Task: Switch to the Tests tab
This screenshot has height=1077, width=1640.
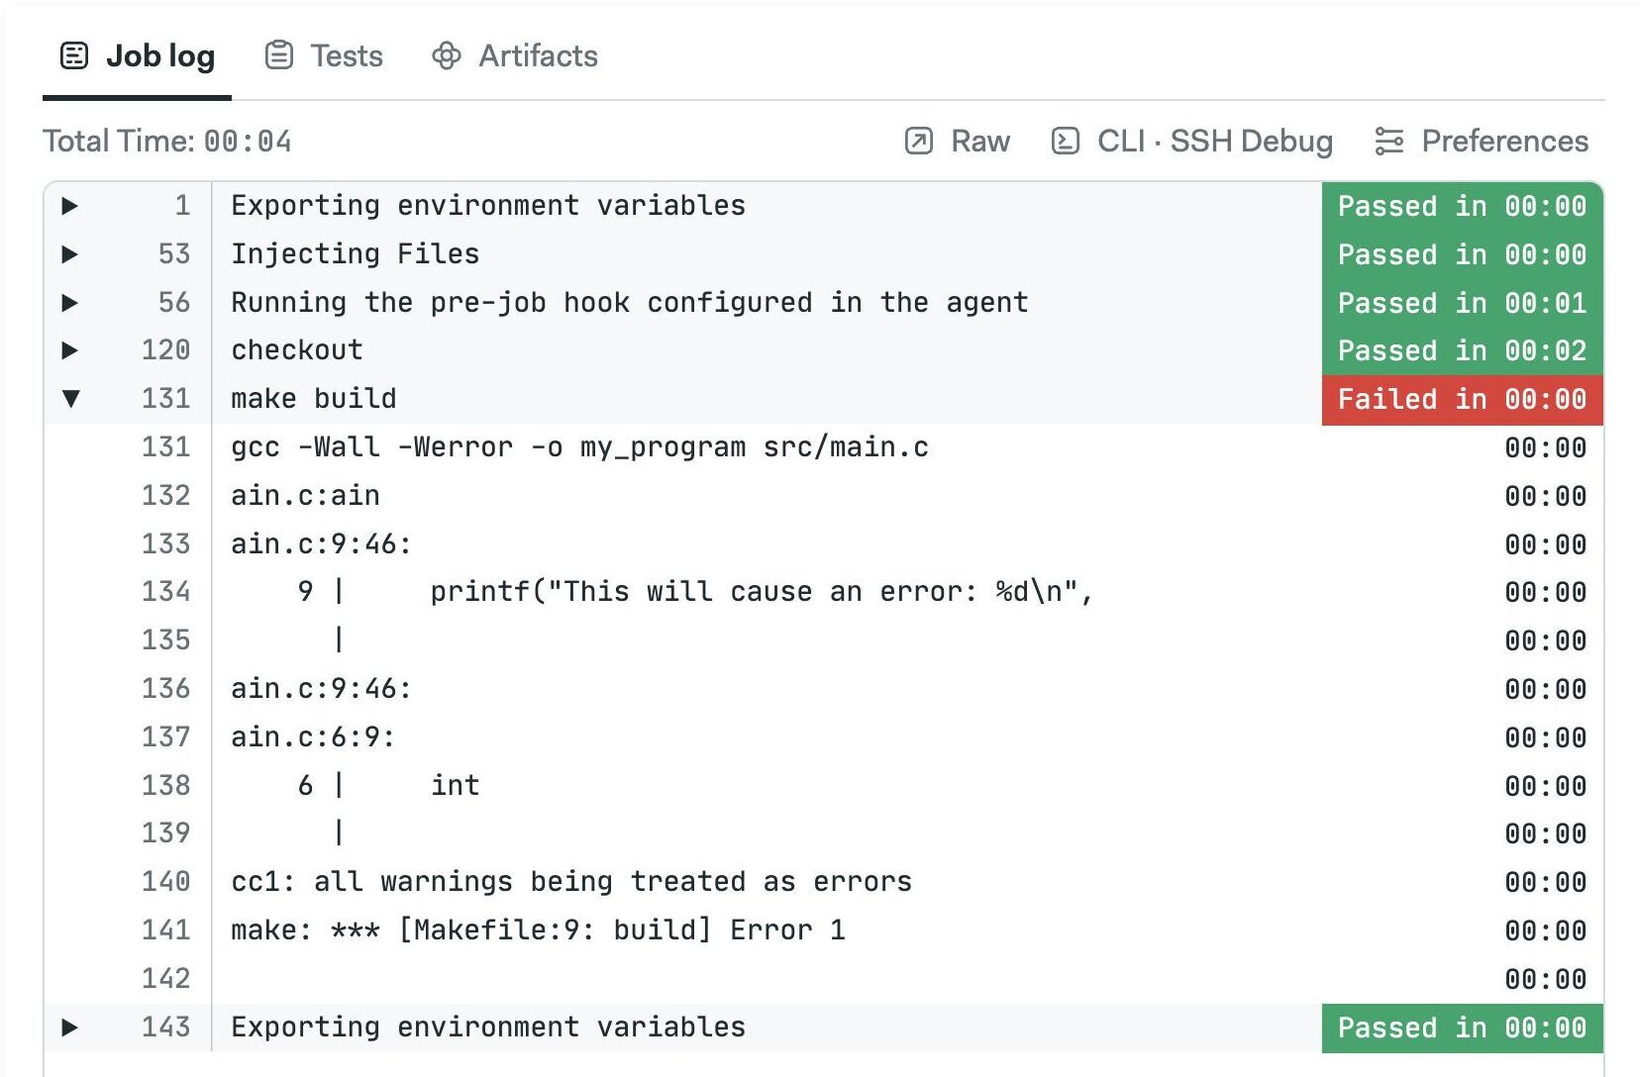Action: (324, 55)
